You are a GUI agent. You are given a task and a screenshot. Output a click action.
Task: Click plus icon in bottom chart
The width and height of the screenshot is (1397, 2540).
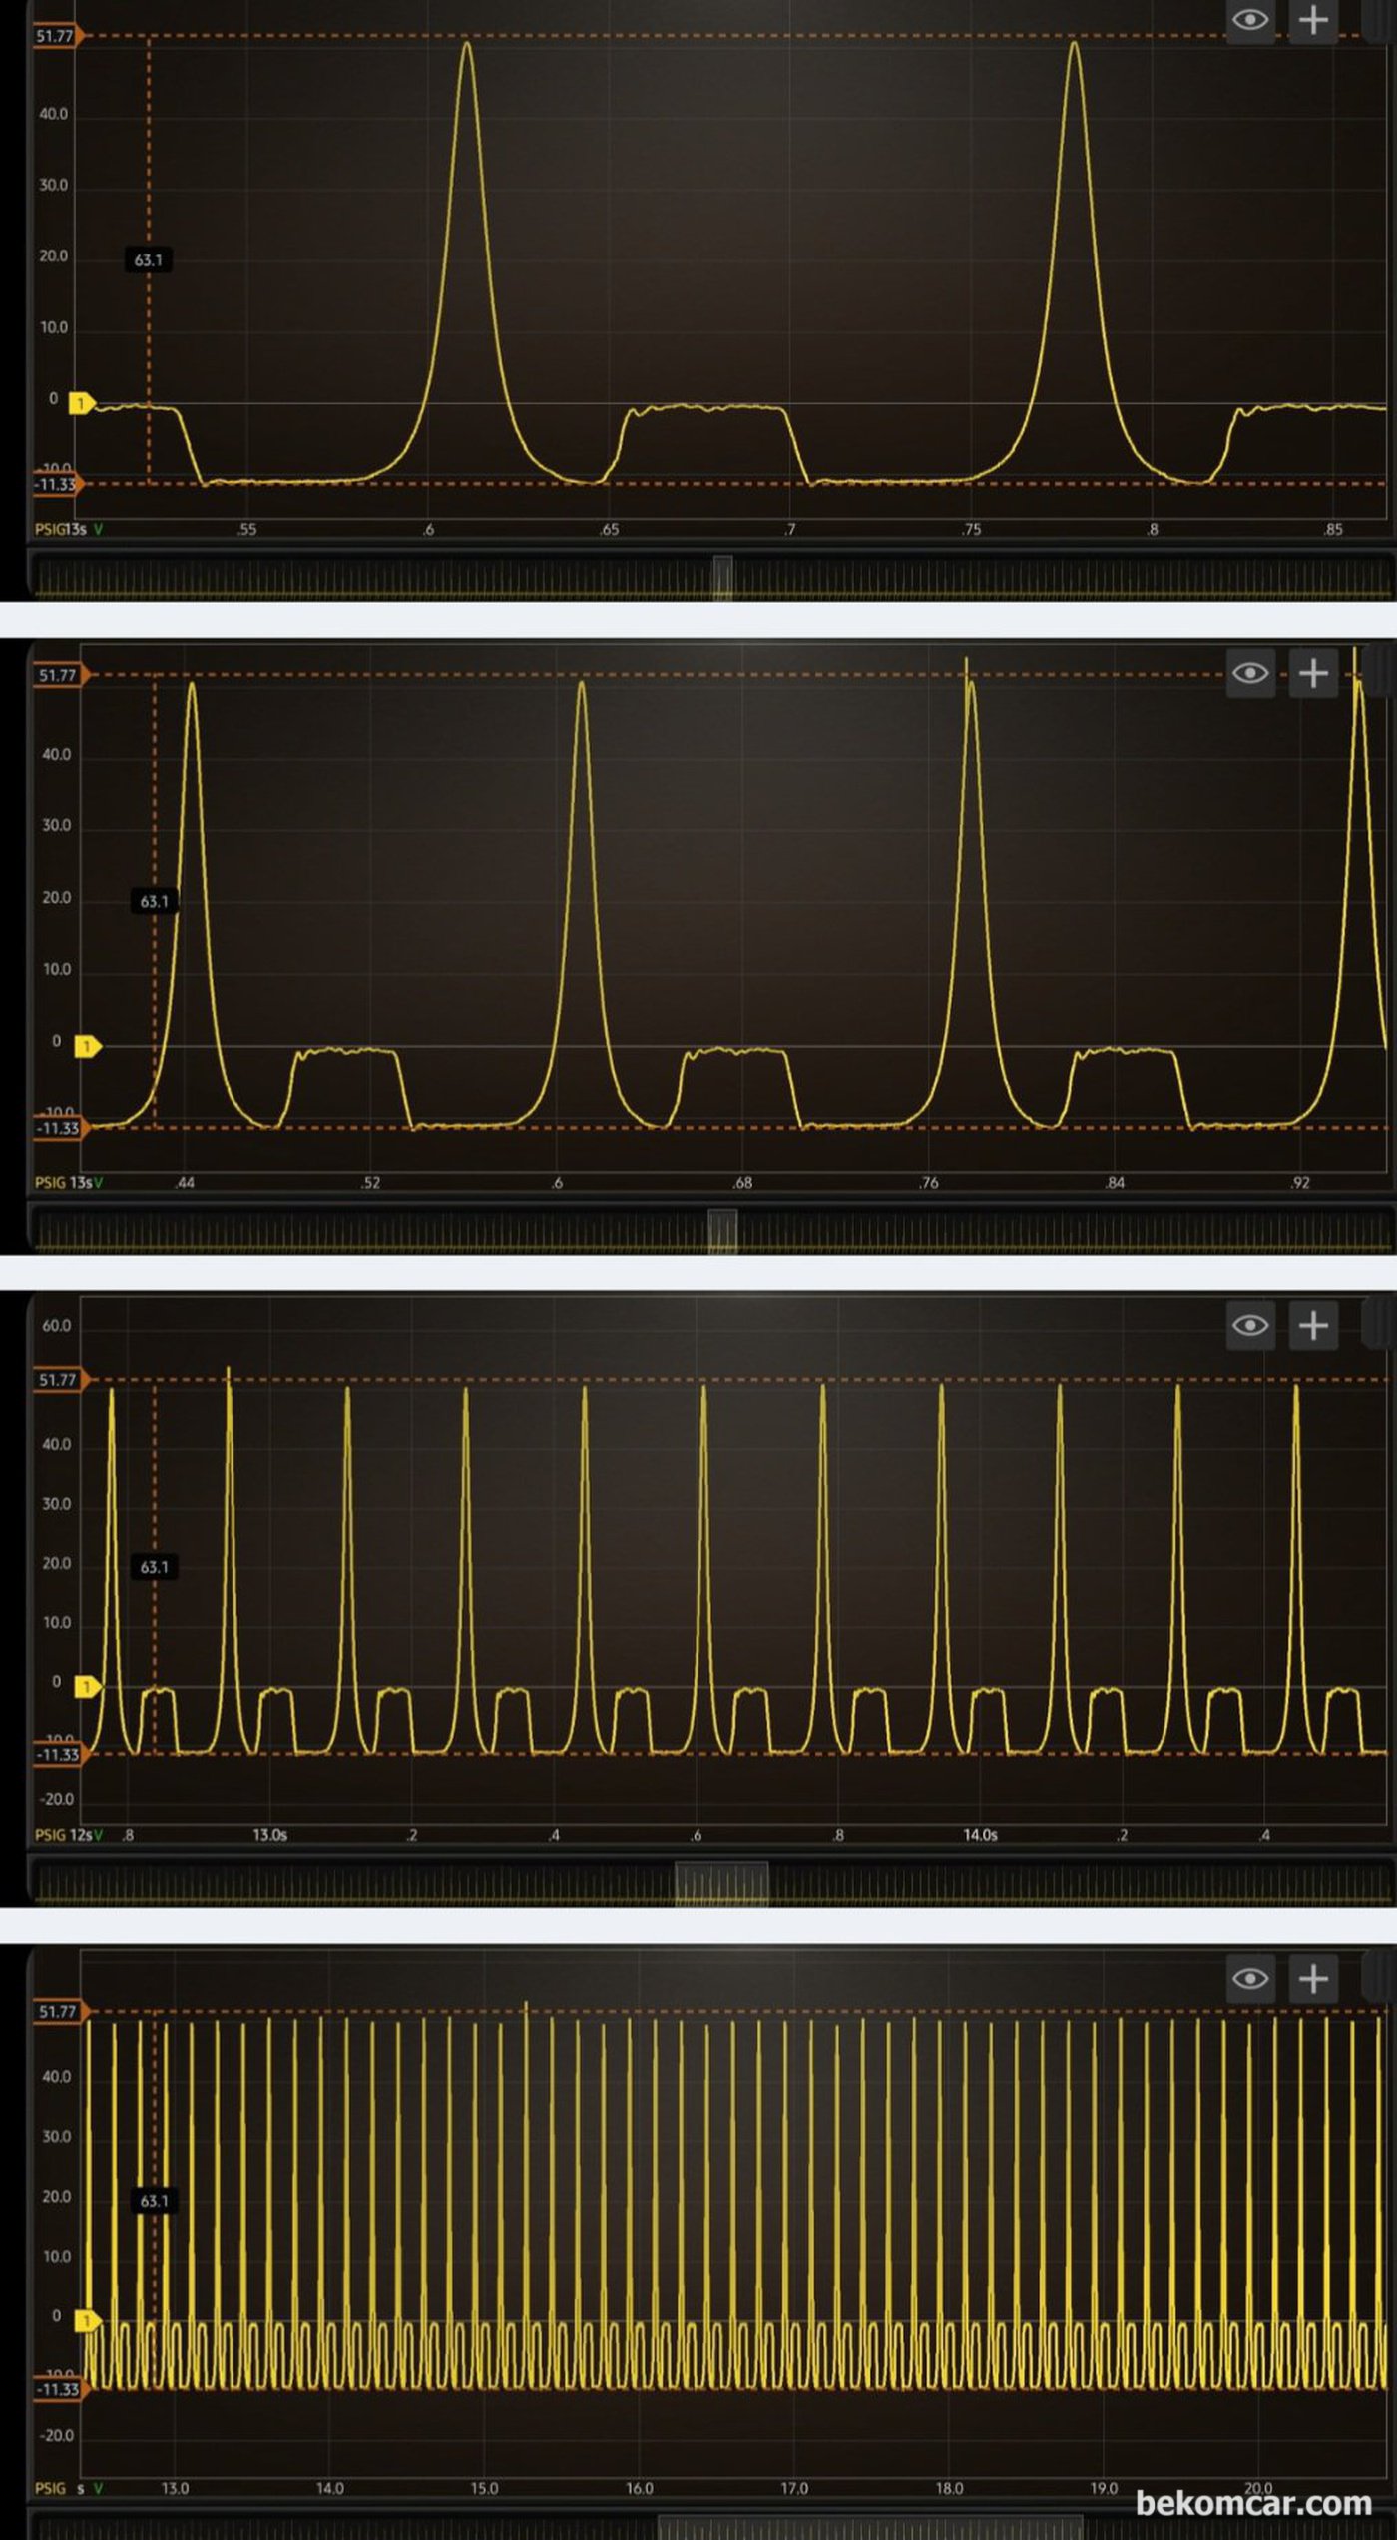click(1313, 1978)
